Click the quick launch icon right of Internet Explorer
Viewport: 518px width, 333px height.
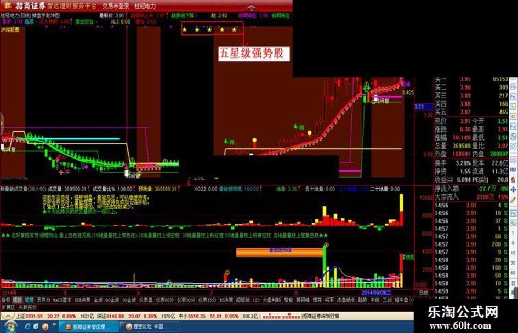tap(36, 326)
